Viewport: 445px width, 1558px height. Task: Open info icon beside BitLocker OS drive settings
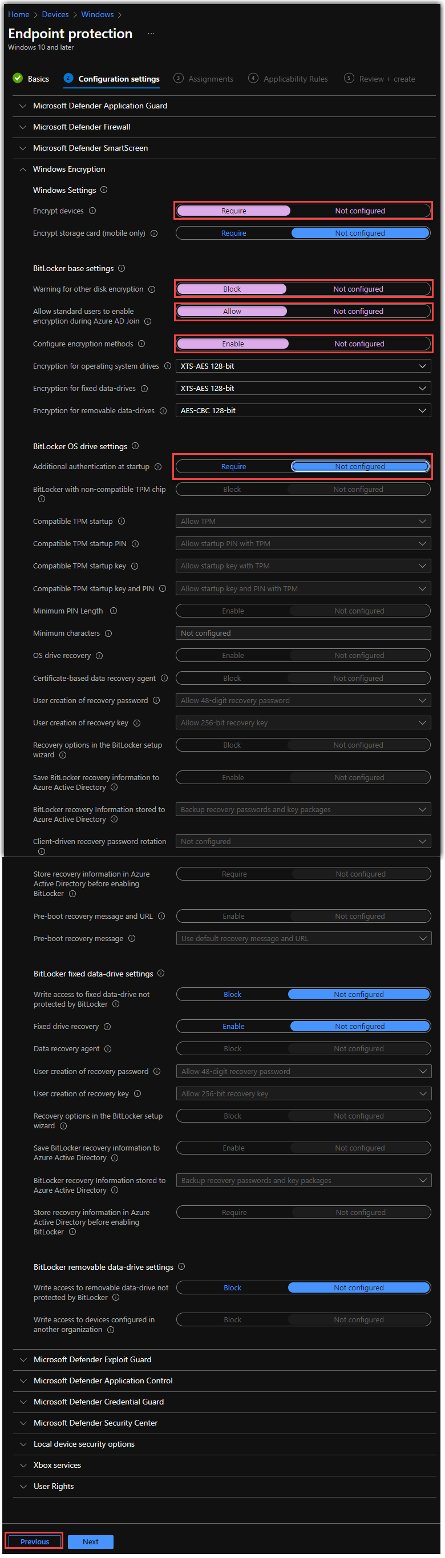pos(135,446)
